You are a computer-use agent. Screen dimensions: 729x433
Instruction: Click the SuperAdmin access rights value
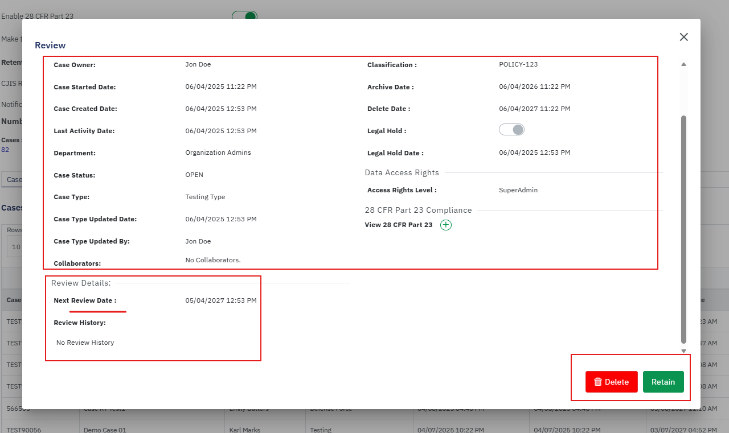click(x=518, y=190)
